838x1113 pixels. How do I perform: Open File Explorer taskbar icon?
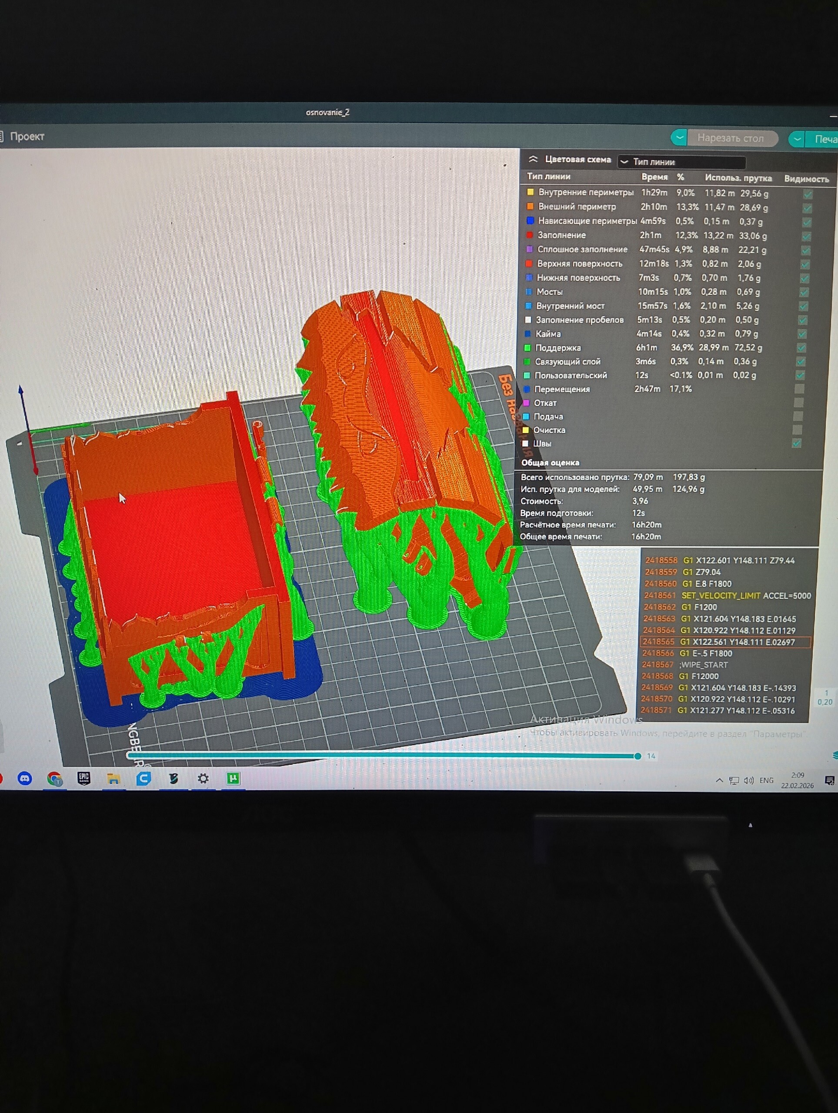113,779
